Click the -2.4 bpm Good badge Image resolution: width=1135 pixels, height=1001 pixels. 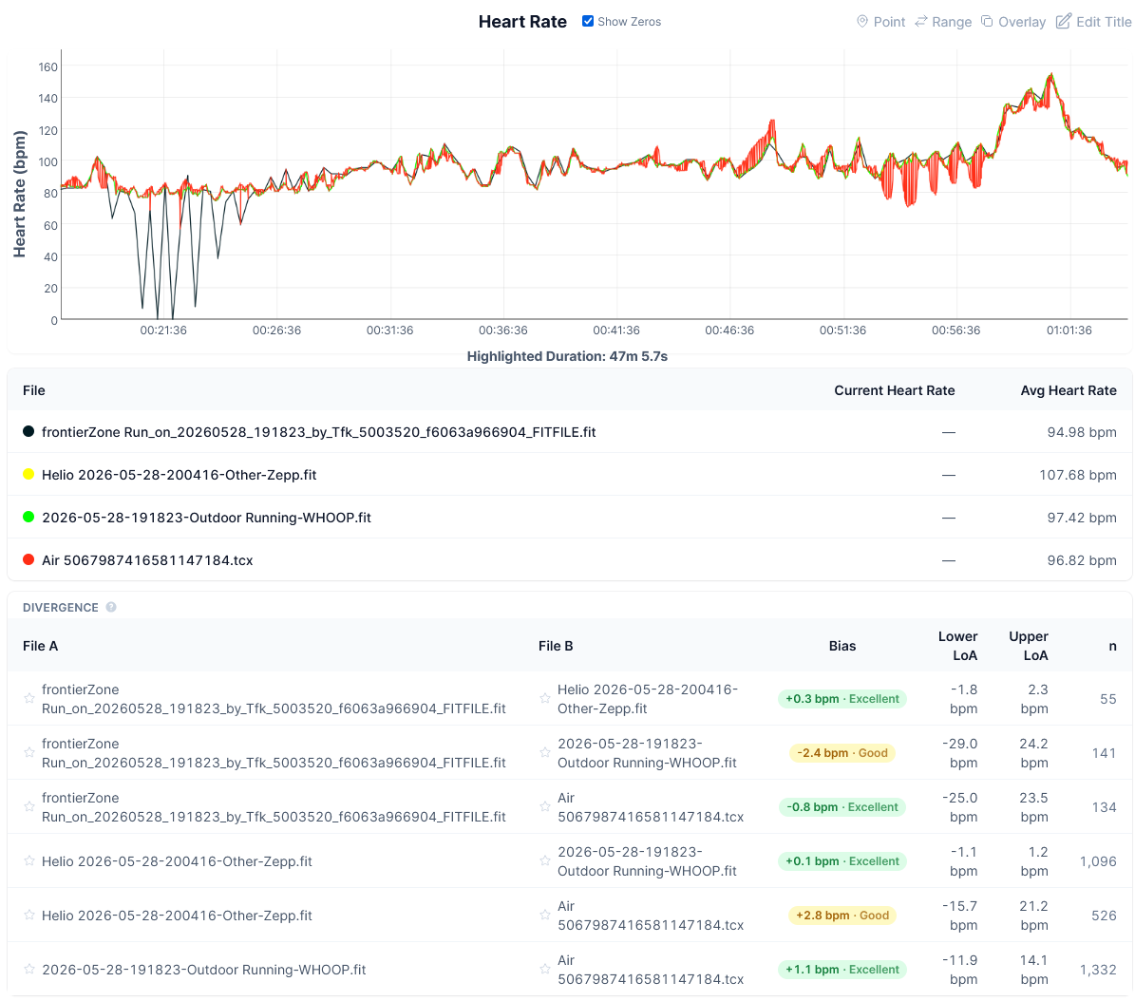(x=842, y=753)
